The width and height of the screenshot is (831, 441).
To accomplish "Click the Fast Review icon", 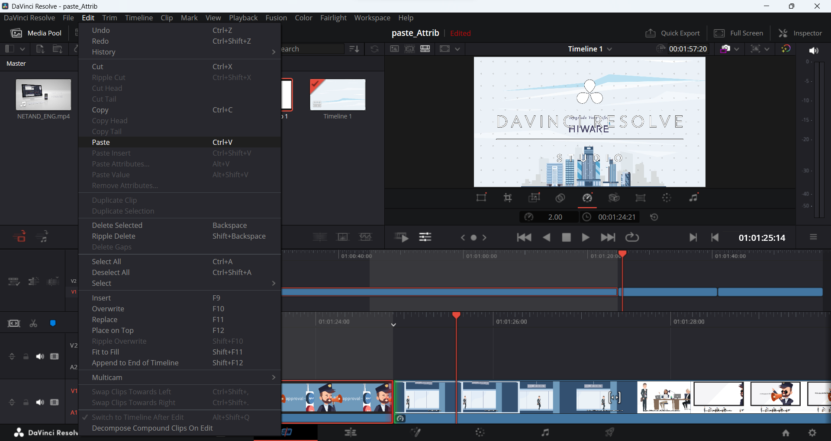I will coord(401,237).
